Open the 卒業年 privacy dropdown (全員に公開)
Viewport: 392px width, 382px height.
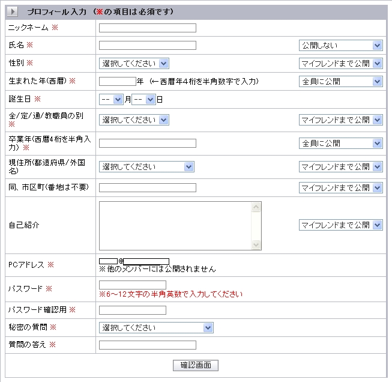click(x=341, y=144)
